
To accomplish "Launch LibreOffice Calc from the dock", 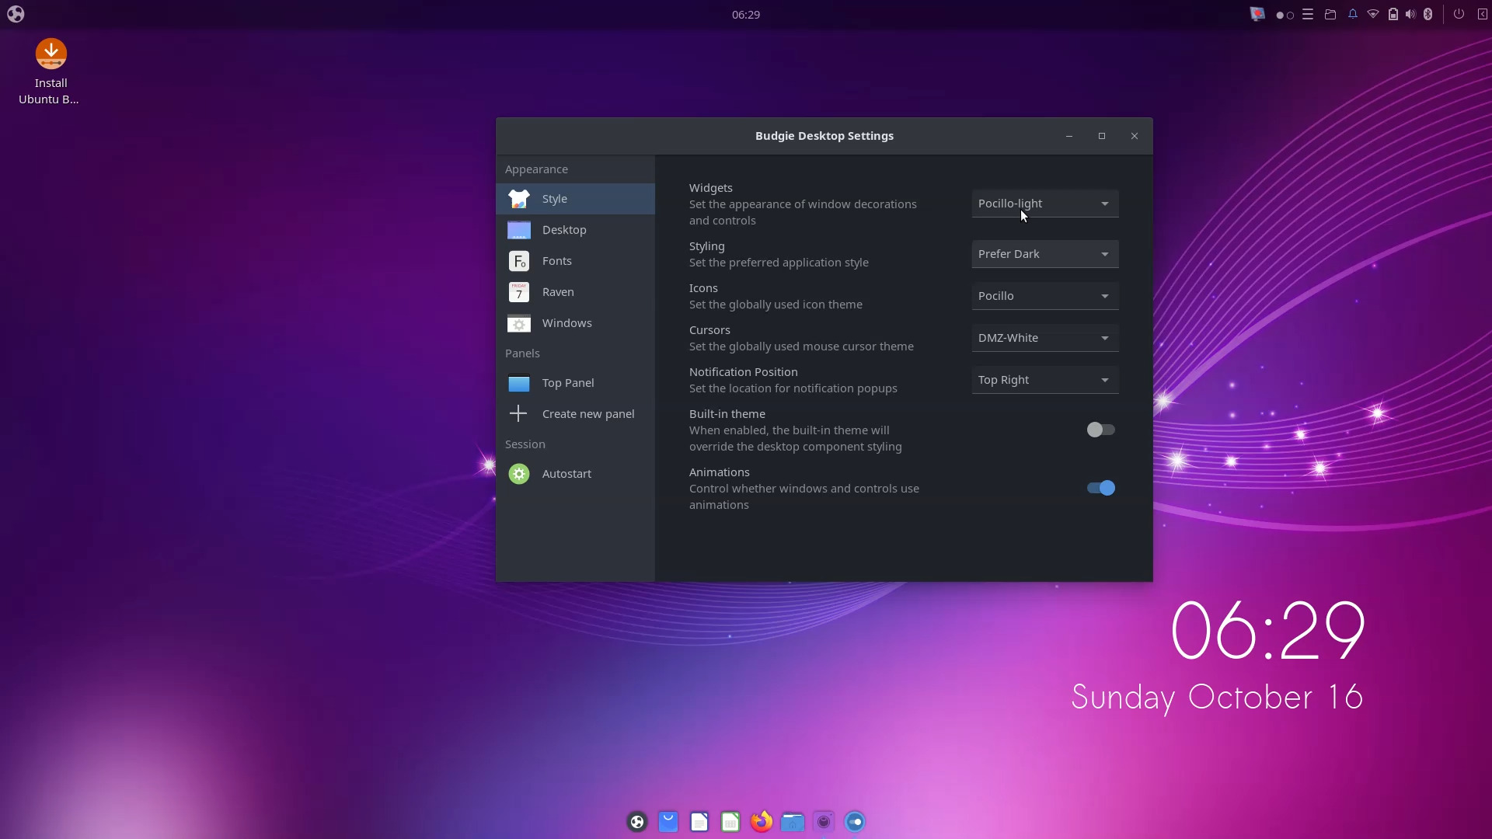I will pyautogui.click(x=730, y=821).
